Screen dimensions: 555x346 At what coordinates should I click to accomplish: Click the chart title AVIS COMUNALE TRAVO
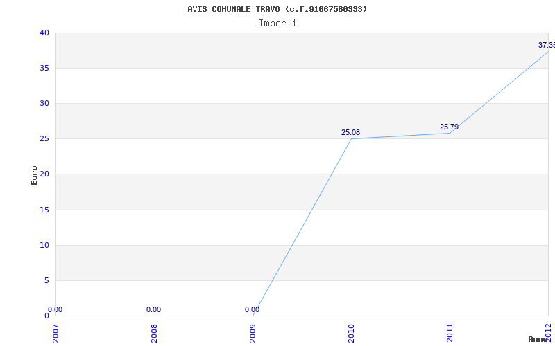point(277,9)
